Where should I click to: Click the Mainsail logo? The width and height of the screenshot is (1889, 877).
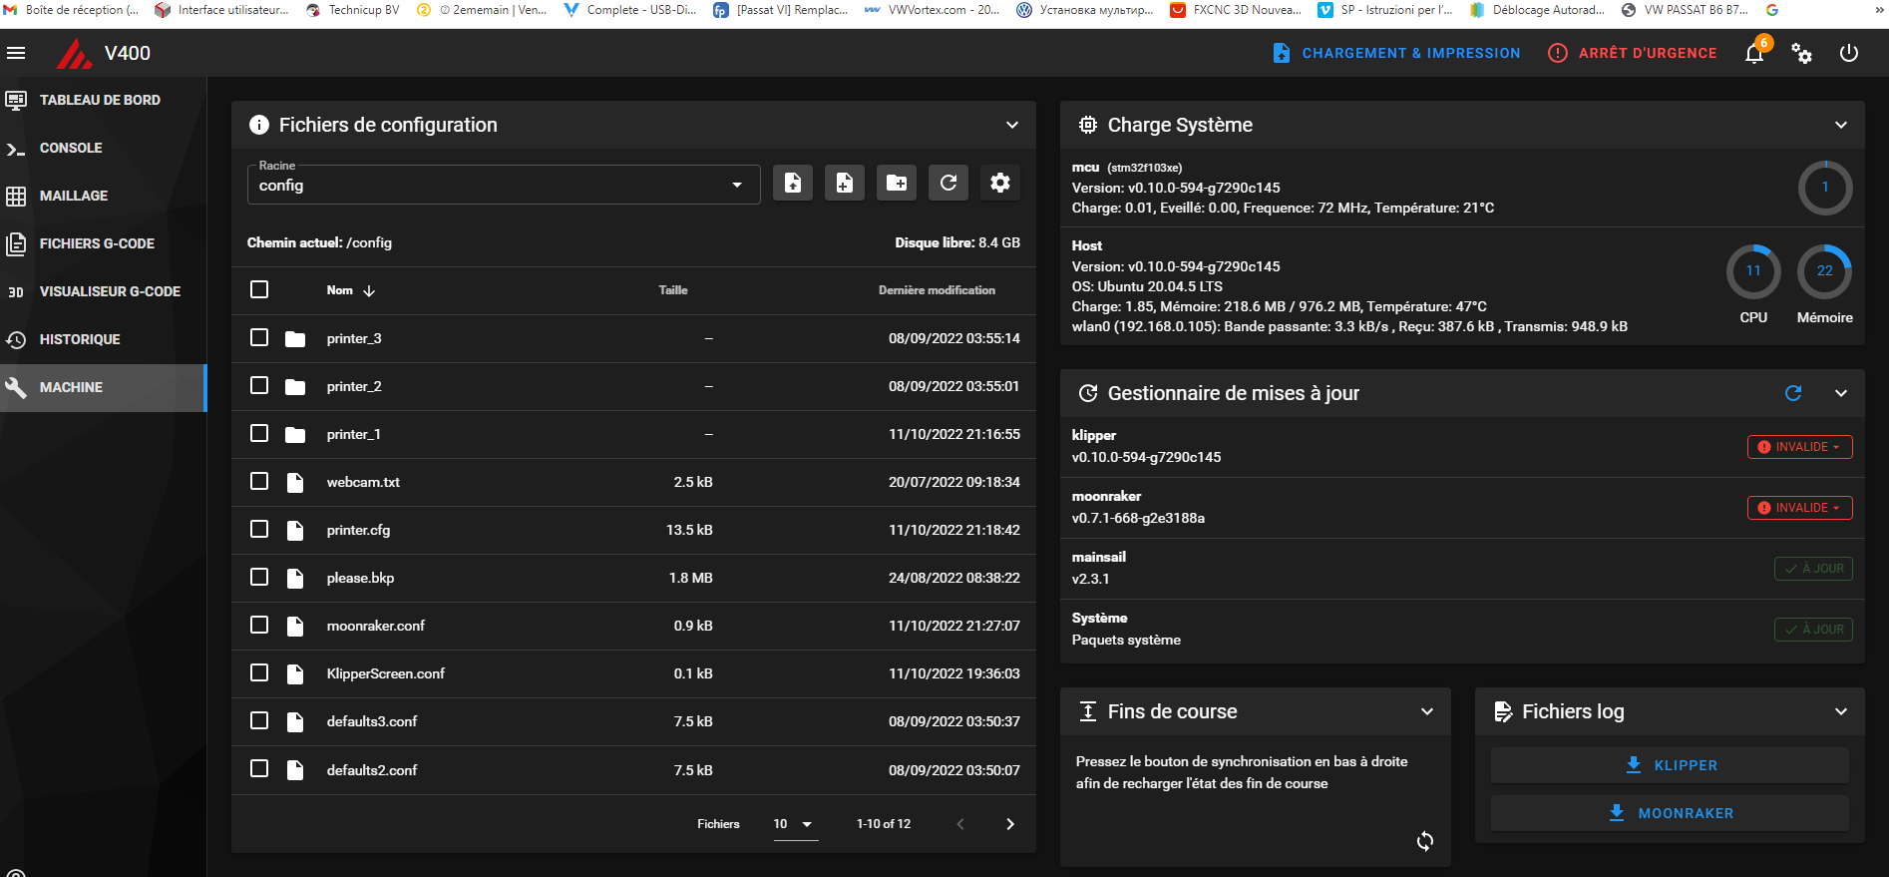point(74,54)
